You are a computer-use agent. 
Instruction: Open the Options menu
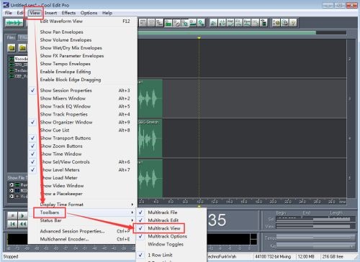click(x=89, y=13)
